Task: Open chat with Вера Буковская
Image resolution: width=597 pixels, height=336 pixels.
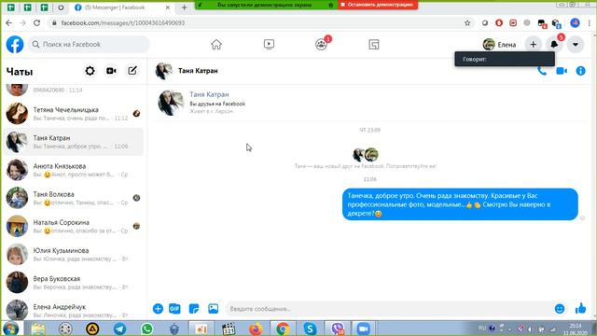Action: pos(73,283)
